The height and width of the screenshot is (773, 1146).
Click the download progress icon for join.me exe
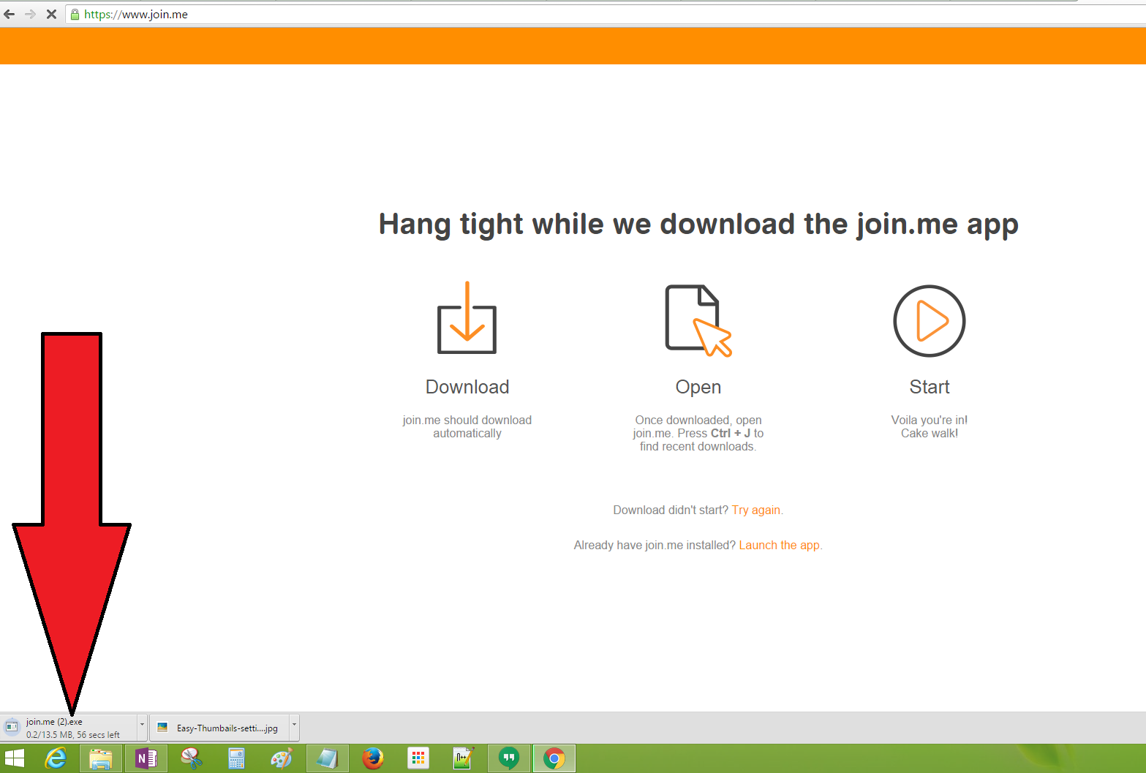click(x=12, y=726)
